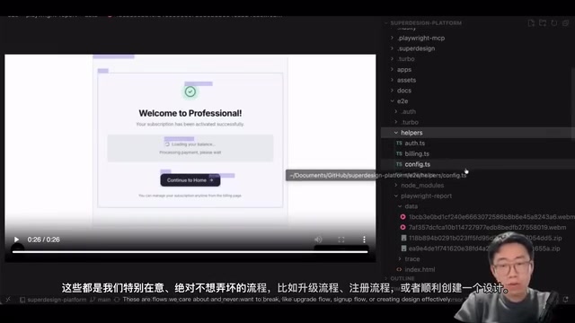Screen dimensions: 575x323
Task: Click the archive icon of the ea9e4de1f zip
Action: coord(403,249)
